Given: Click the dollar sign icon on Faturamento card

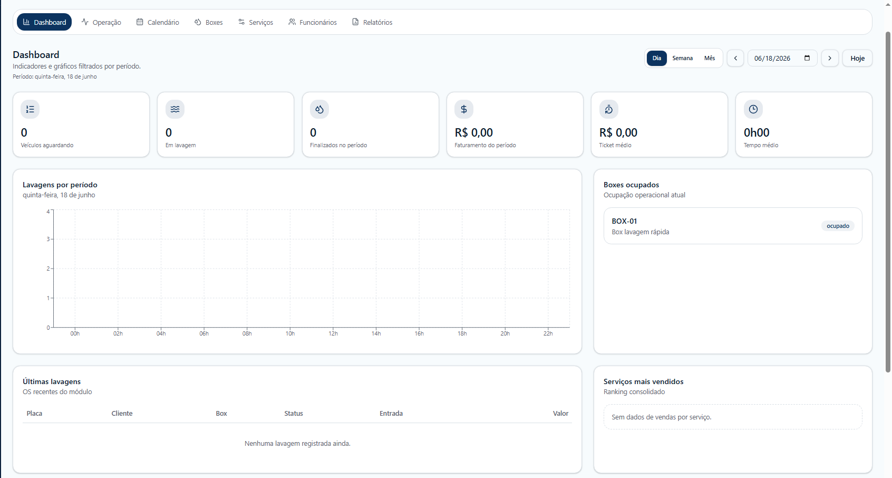Looking at the screenshot, I should coord(464,109).
